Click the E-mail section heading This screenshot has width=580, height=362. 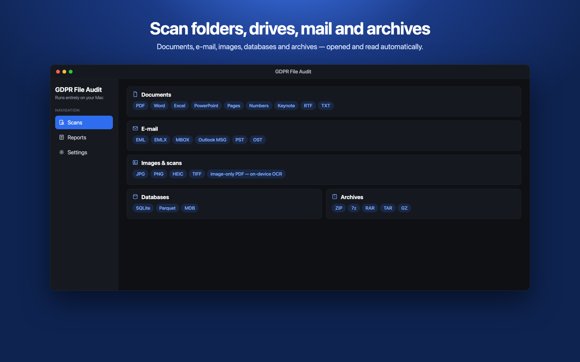click(x=150, y=129)
